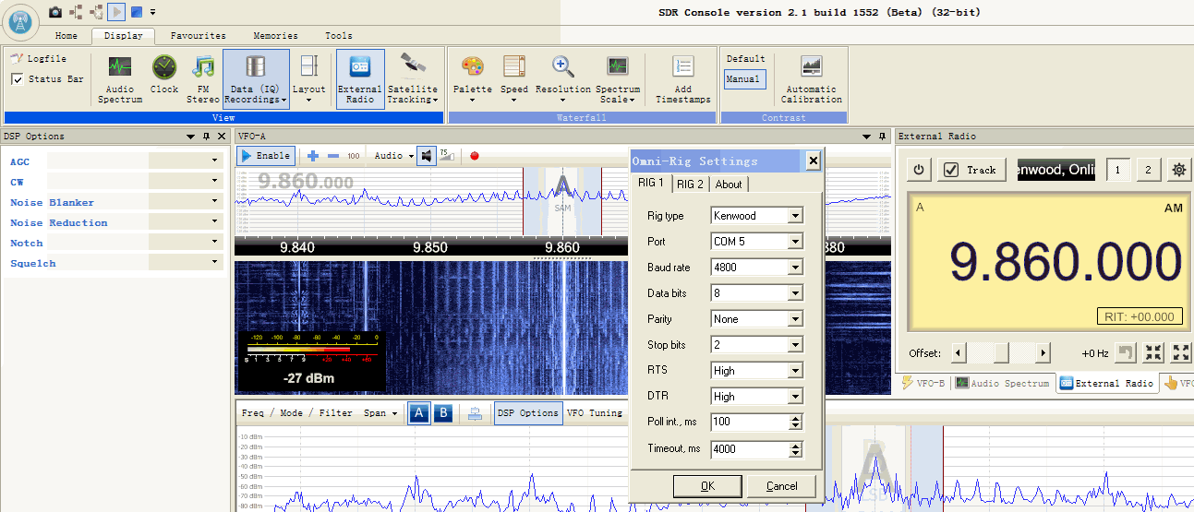Run Automatic Calibration of contrast
The height and width of the screenshot is (512, 1194).
pyautogui.click(x=812, y=79)
